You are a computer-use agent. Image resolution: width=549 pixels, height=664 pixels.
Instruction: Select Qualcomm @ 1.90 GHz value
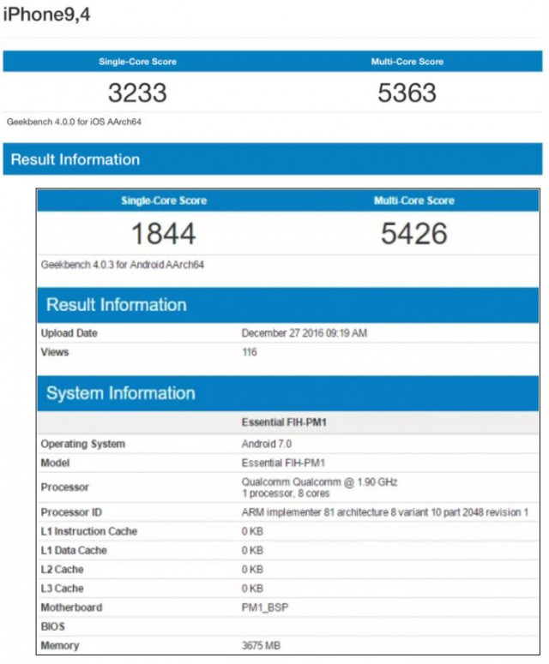(320, 482)
